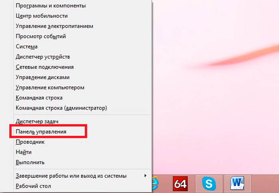Choose Просмотр событий in the menu

click(41, 36)
